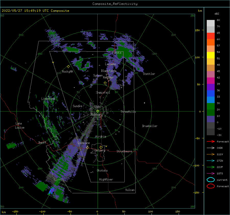Click the Drumheller city label
The image size is (230, 215).
click(150, 126)
